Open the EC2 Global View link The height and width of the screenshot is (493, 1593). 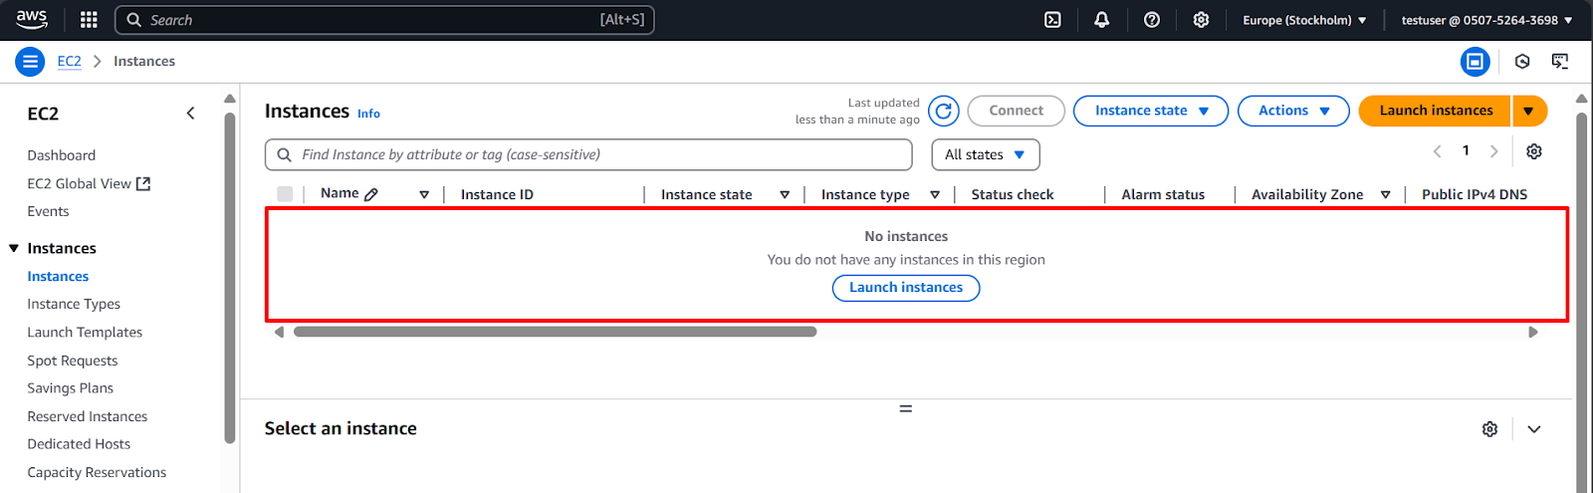point(80,183)
